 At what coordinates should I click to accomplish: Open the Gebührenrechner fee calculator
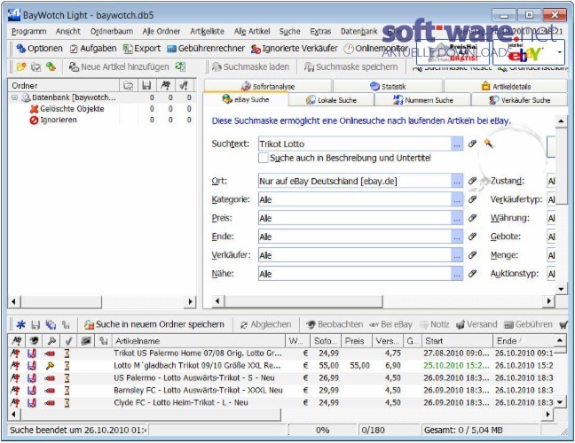(x=206, y=49)
